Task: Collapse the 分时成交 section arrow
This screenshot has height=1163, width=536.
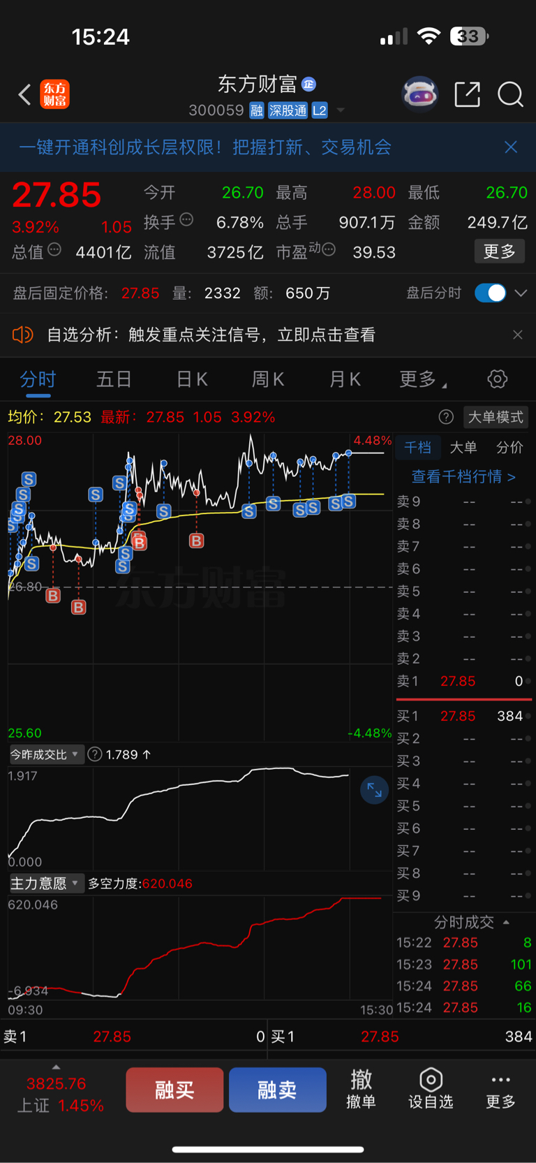Action: [x=506, y=922]
